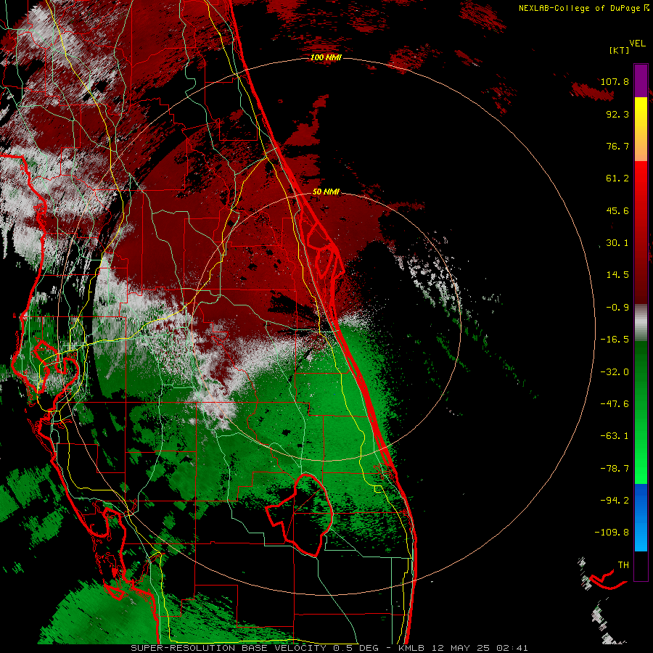Click the 50 NMI range ring label

(326, 192)
